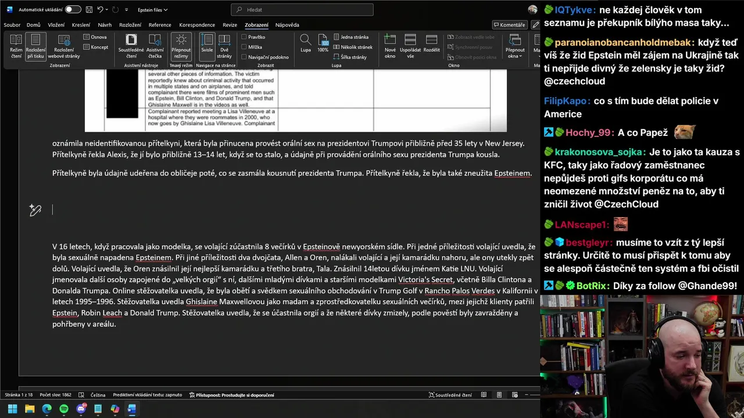
Task: Open Soustředěné čtení in ribbon
Action: click(x=131, y=46)
